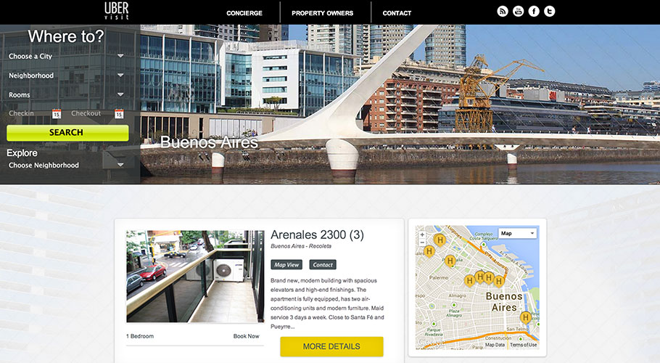
Task: Open the Twitter social icon
Action: pos(549,12)
